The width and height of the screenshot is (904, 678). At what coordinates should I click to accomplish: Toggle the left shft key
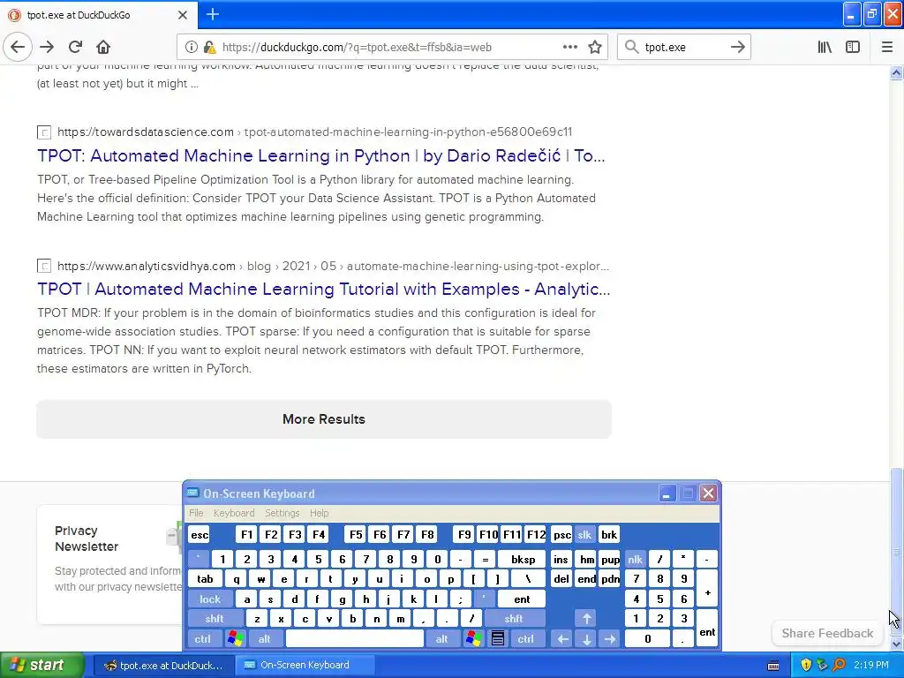tap(215, 619)
